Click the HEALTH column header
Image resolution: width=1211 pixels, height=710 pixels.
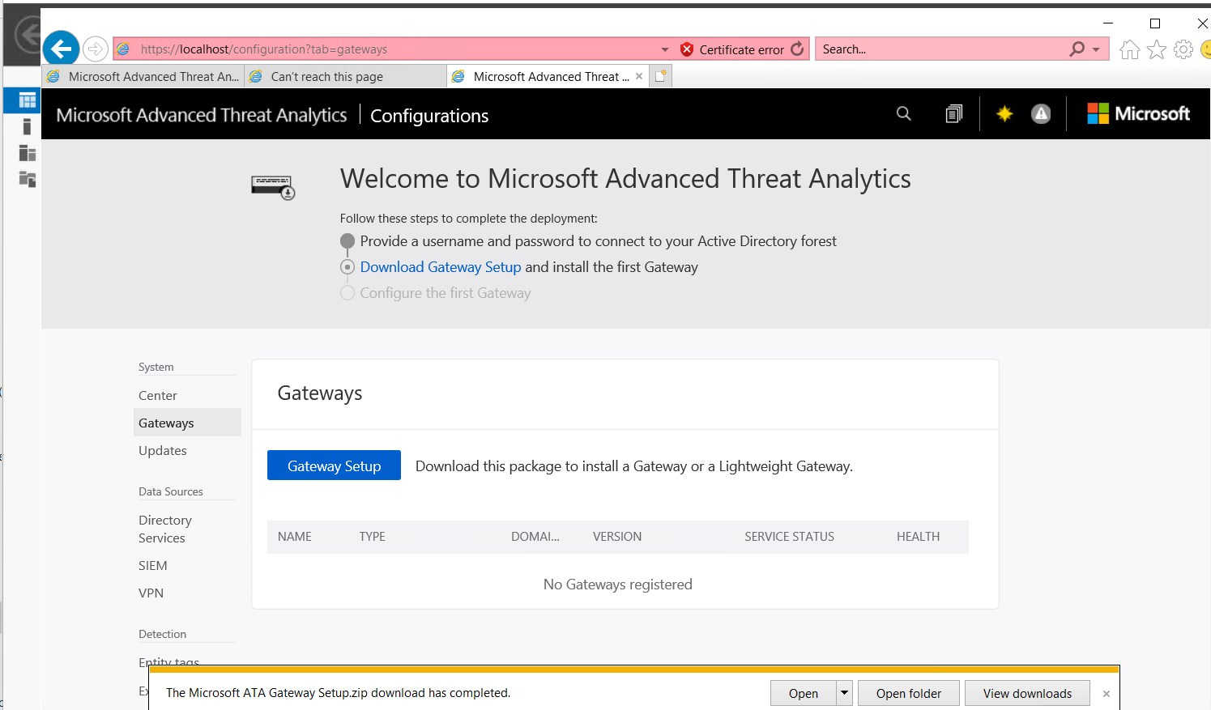[x=919, y=537]
